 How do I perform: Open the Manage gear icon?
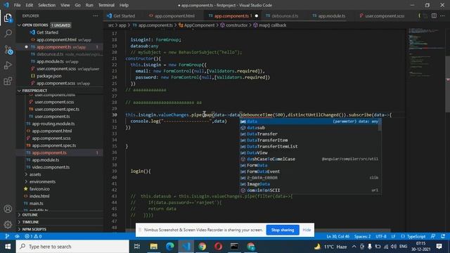(x=8, y=224)
